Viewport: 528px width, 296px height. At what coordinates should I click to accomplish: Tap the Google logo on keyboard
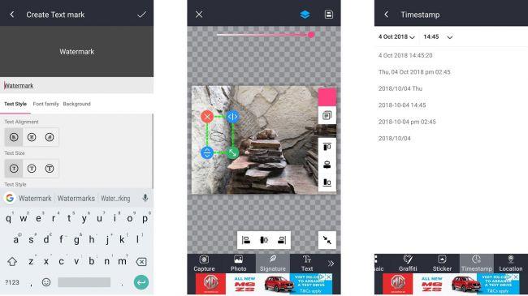tap(10, 198)
